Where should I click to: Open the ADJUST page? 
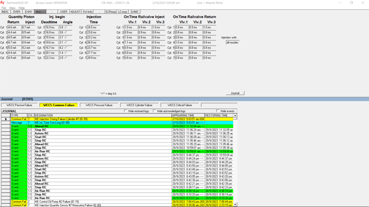point(75,11)
